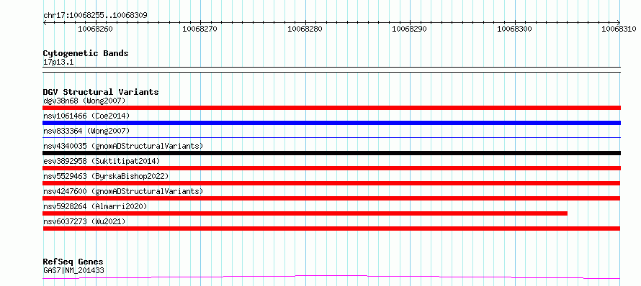Click ruler tick label 10068300
This screenshot has width=641, height=286.
click(x=515, y=29)
